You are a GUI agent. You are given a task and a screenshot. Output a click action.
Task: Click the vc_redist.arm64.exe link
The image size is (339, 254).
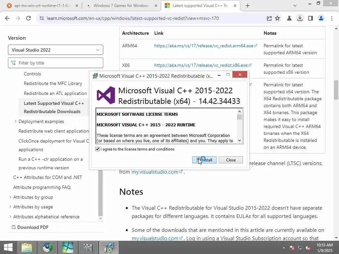[204, 46]
